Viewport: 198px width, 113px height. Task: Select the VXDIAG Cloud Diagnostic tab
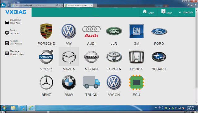[x=77, y=6]
